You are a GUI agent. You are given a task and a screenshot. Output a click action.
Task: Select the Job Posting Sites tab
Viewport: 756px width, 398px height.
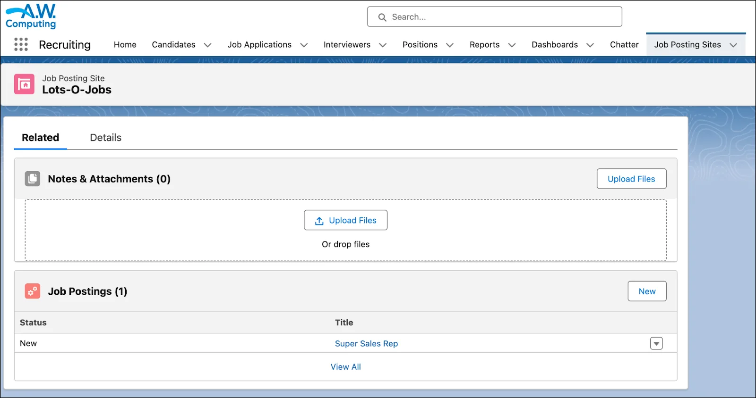pyautogui.click(x=687, y=44)
